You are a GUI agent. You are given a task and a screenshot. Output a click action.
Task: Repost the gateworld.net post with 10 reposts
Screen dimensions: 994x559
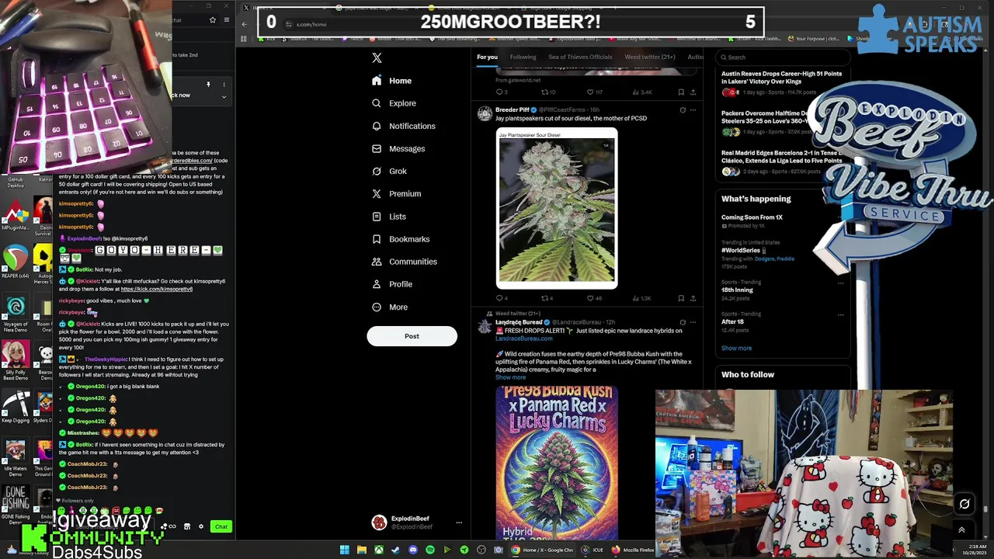point(547,92)
